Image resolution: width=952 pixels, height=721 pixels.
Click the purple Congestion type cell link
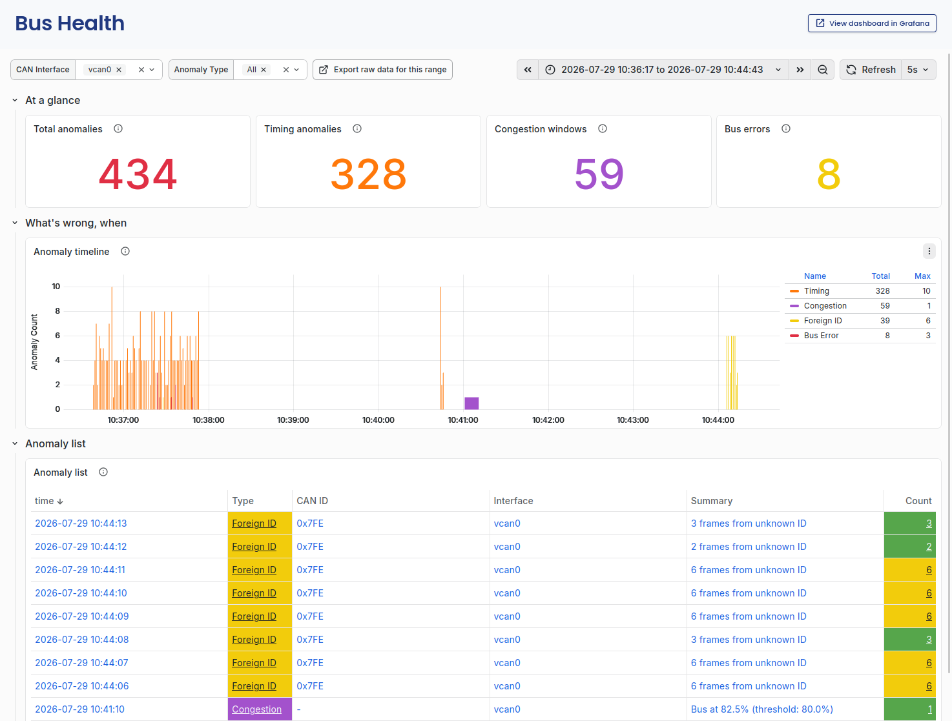tap(256, 709)
